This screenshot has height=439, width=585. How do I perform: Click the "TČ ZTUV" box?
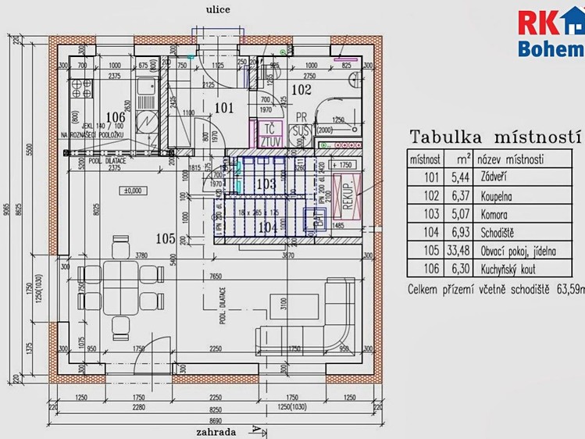270,135
